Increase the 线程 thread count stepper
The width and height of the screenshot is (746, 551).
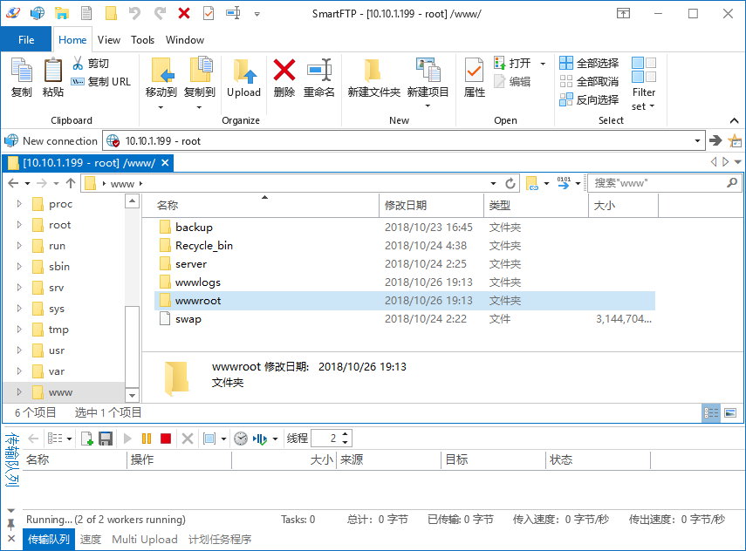tap(346, 434)
